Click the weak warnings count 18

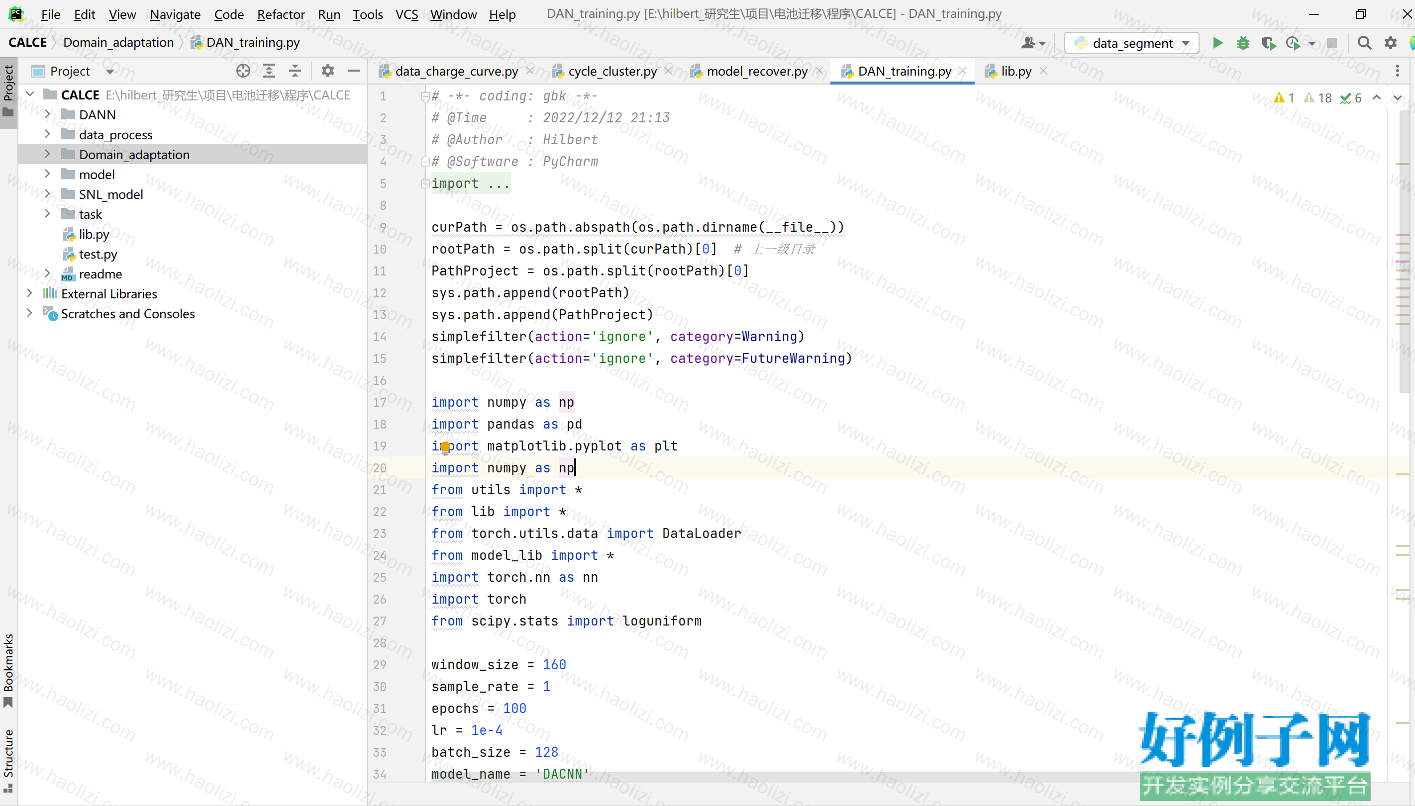pos(1317,98)
